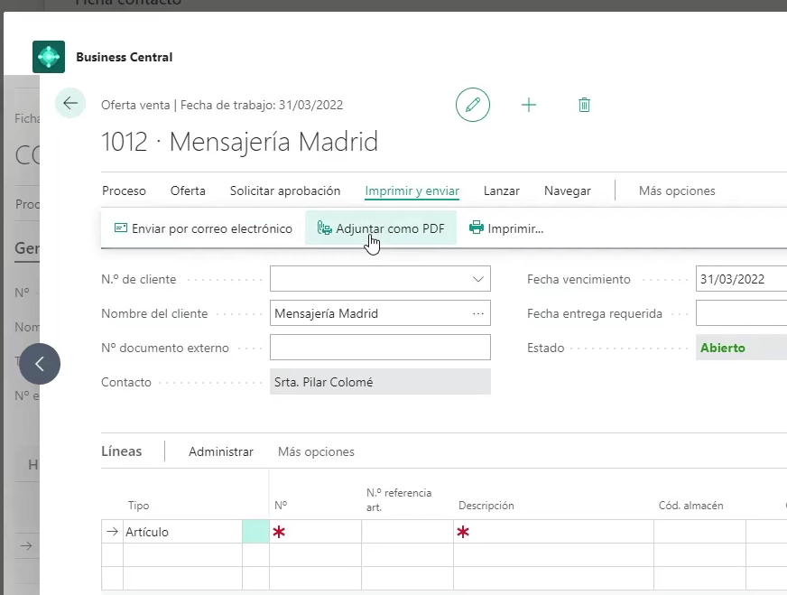This screenshot has width=787, height=595.
Task: Open the Navegar menu
Action: 567,191
